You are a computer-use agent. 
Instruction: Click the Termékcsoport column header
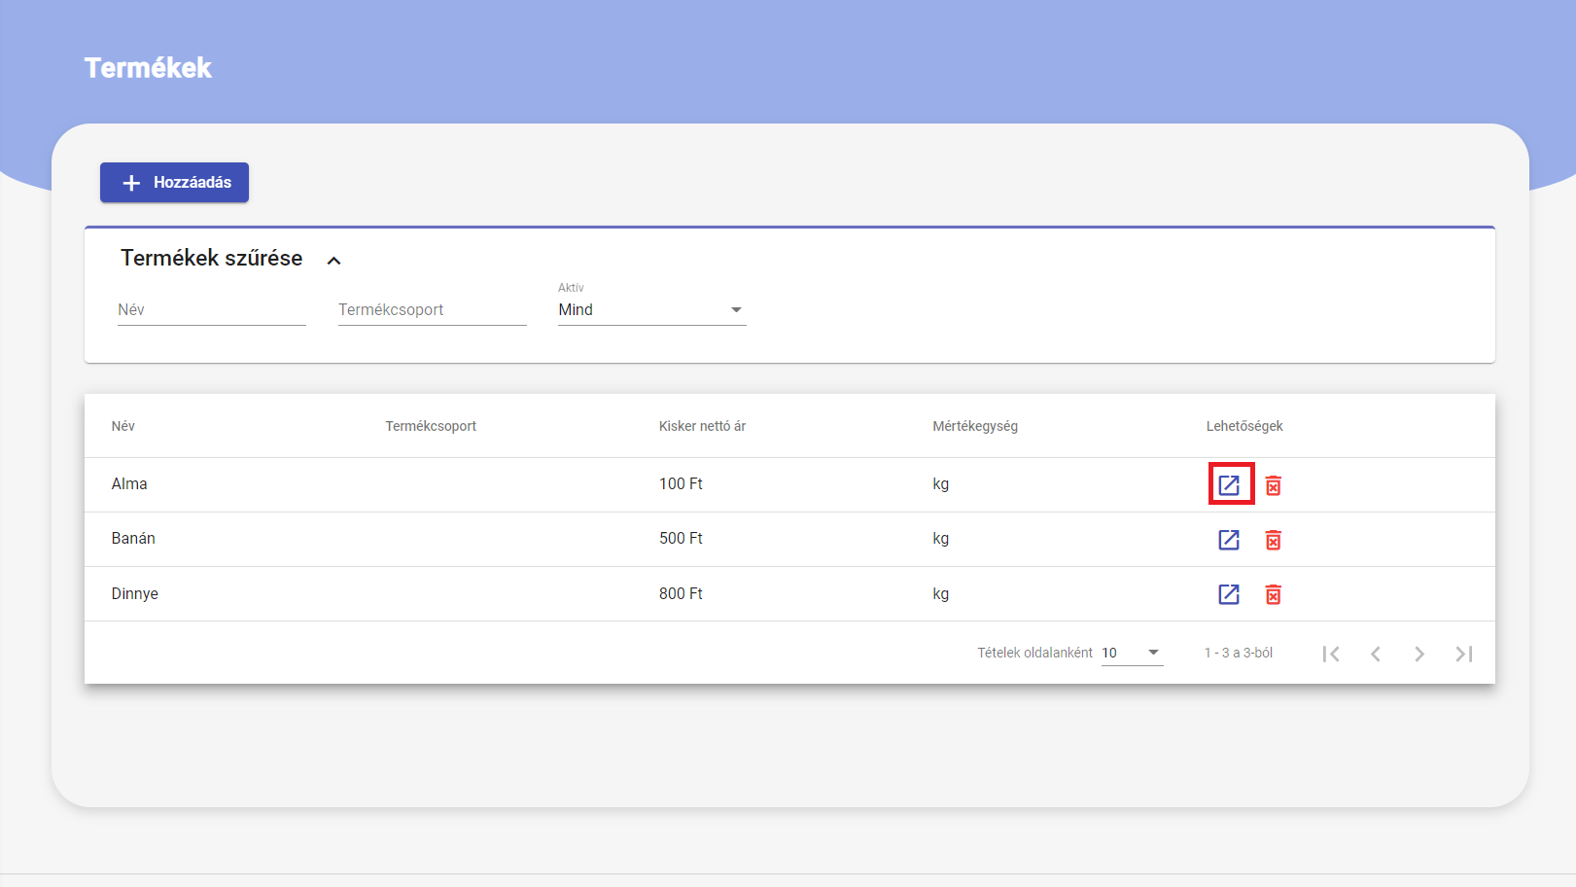pos(431,426)
